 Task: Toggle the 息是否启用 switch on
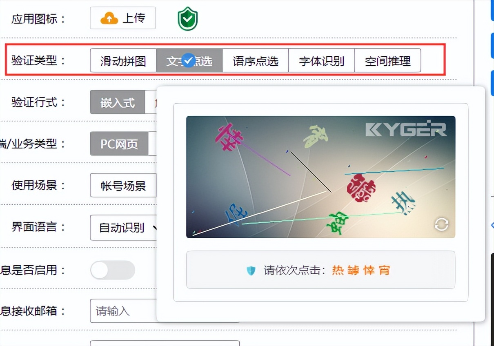[112, 270]
